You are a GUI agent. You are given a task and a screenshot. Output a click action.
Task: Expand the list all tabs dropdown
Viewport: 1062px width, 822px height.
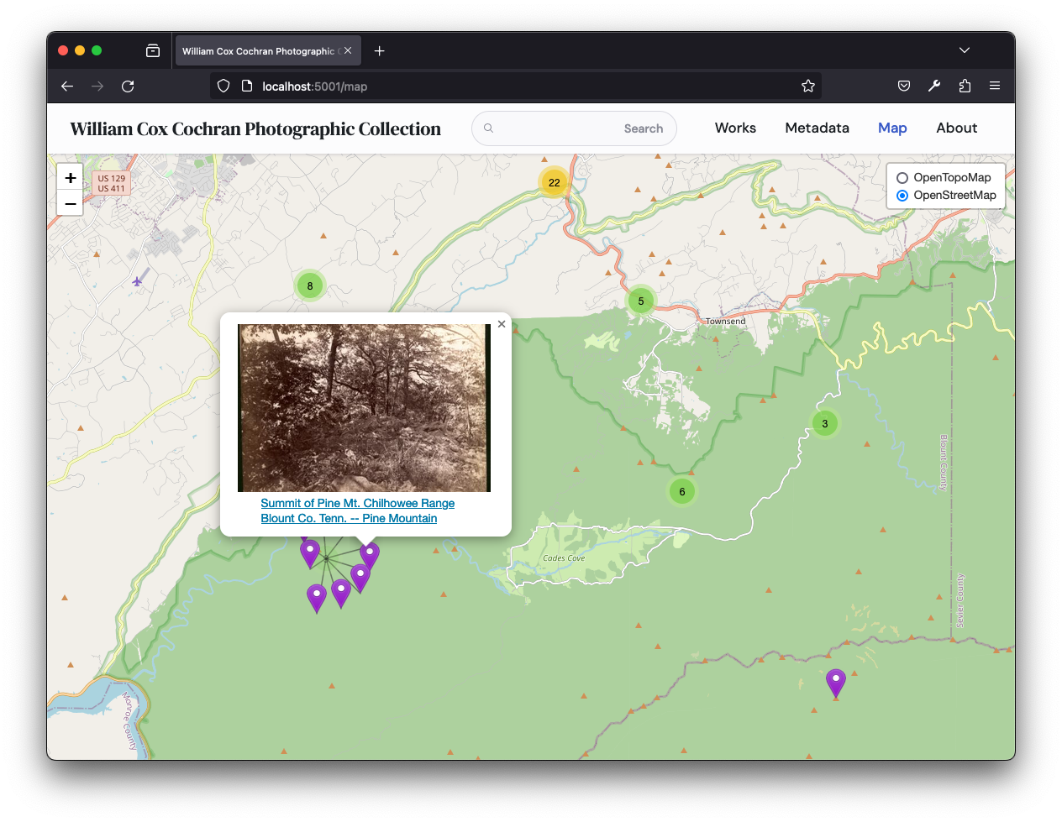[965, 50]
